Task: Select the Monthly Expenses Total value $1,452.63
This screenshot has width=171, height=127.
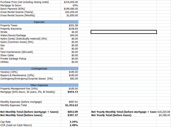Action: 71,105
